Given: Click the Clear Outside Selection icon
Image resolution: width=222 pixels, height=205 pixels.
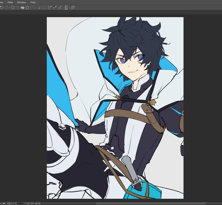Looking at the screenshot, I should pyautogui.click(x=17, y=7).
